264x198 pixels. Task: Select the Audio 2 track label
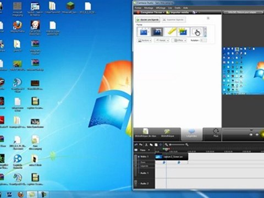[144, 183]
